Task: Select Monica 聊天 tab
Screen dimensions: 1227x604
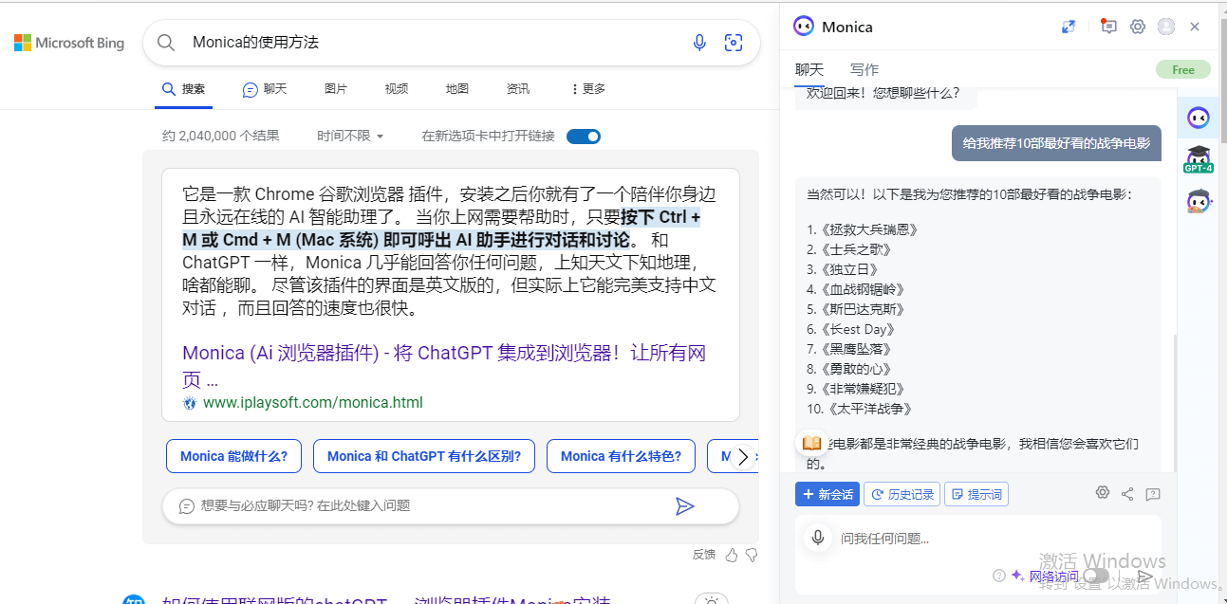Action: [809, 69]
